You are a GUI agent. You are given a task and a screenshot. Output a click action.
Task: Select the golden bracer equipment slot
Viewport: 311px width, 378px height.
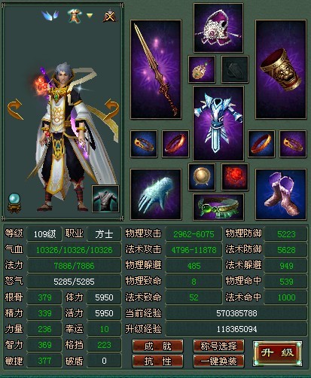click(281, 69)
